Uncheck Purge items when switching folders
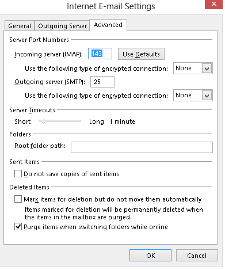The width and height of the screenshot is (225, 270). pyautogui.click(x=18, y=227)
